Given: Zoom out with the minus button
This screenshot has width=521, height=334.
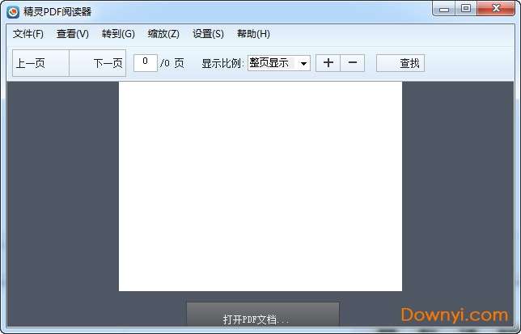Looking at the screenshot, I should point(353,63).
